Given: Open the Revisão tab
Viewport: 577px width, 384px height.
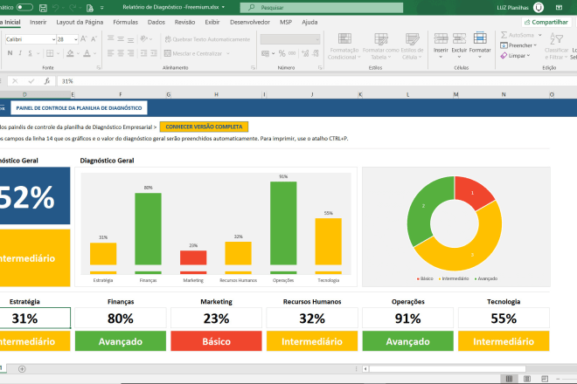Looking at the screenshot, I should coord(184,22).
